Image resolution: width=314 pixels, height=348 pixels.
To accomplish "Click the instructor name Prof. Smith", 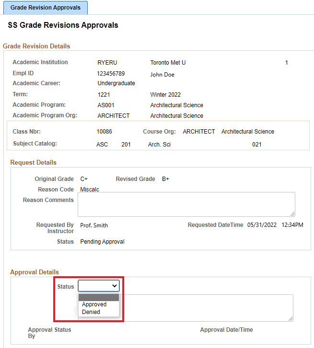I will point(94,225).
